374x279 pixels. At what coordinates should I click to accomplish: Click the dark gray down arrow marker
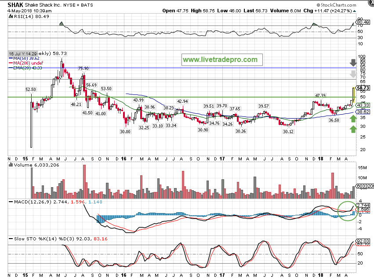353,62
